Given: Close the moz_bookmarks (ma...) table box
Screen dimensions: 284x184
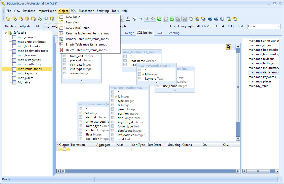Looking at the screenshot, I should point(146,87).
